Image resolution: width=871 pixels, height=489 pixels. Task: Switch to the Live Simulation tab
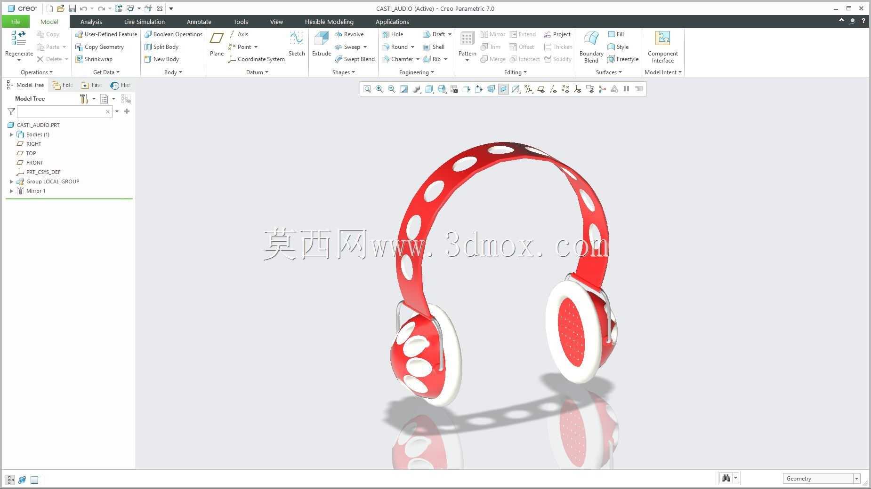coord(144,22)
